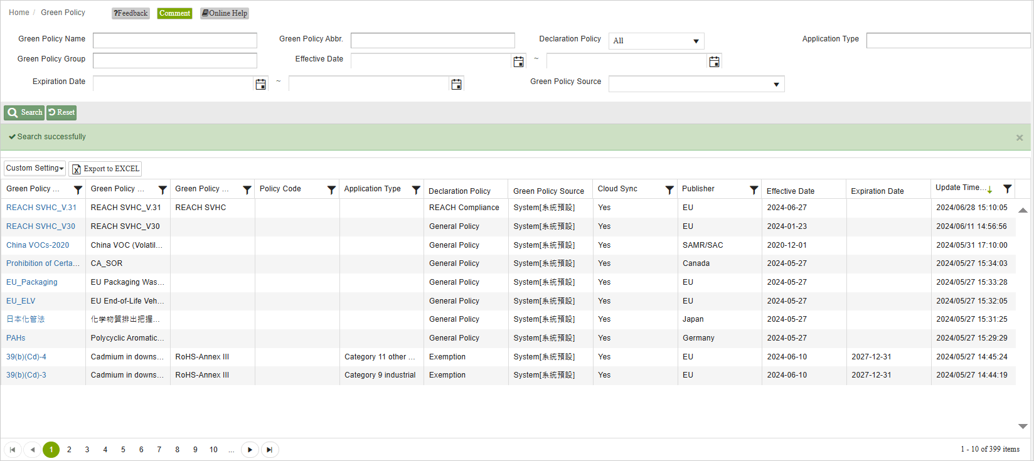Select the CA_SOR abbreviation cell

click(x=128, y=263)
